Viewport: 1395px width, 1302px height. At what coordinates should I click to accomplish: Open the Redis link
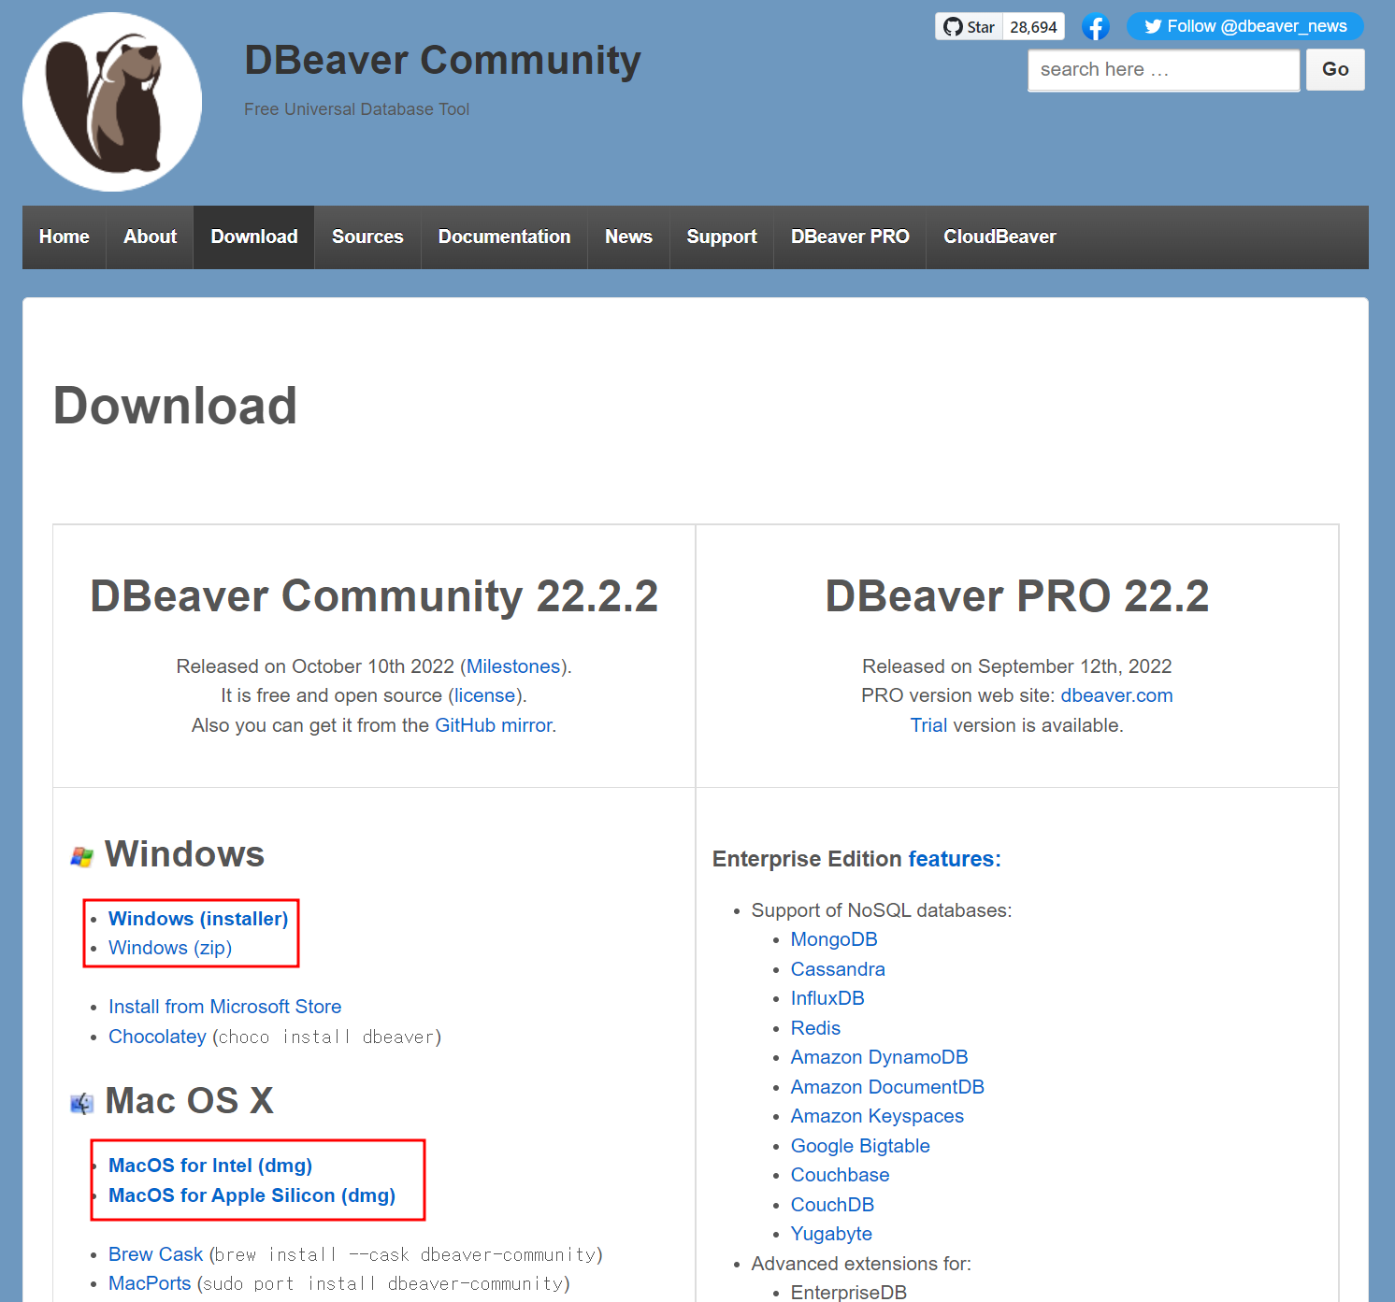(815, 1028)
